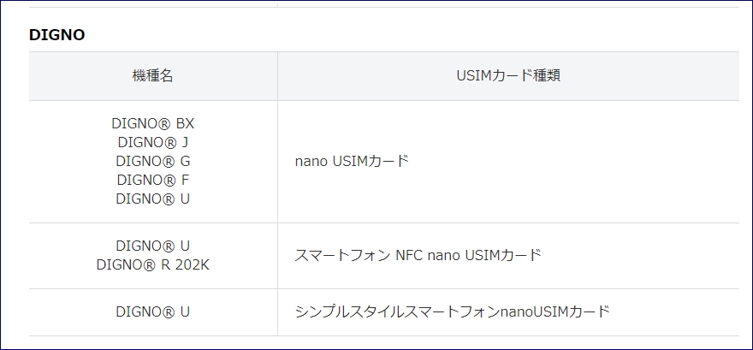Select the DIGNO® J model name

click(152, 142)
